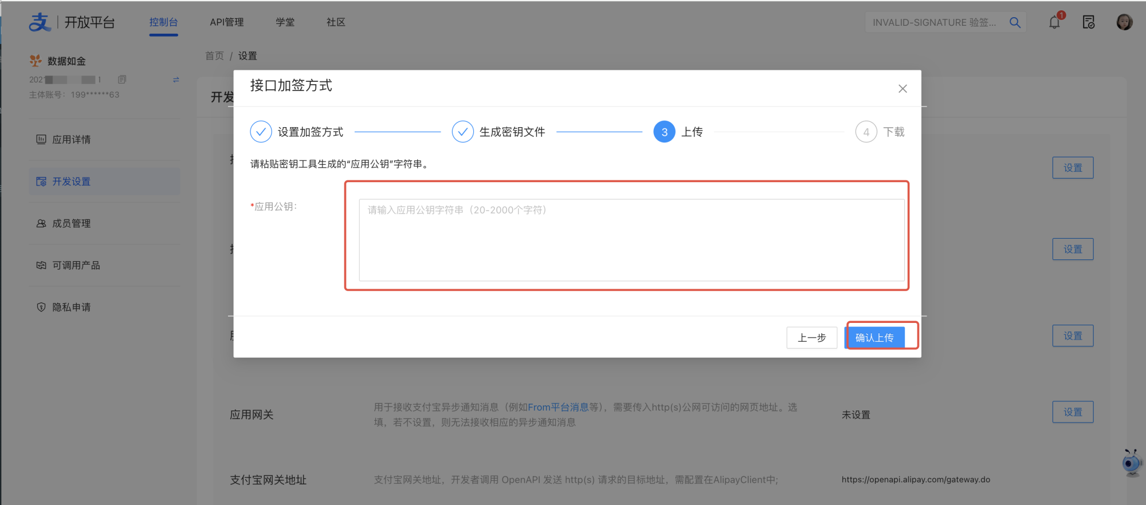This screenshot has height=505, width=1146.
Task: Go back with the 上一步 button
Action: click(x=811, y=338)
